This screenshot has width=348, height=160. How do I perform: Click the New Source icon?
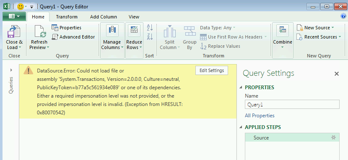click(300, 28)
